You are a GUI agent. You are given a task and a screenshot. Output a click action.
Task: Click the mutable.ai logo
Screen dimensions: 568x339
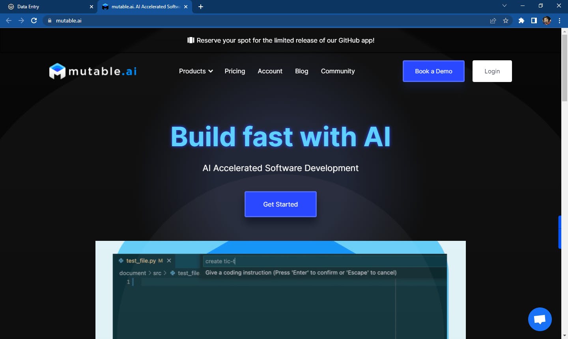click(x=93, y=71)
